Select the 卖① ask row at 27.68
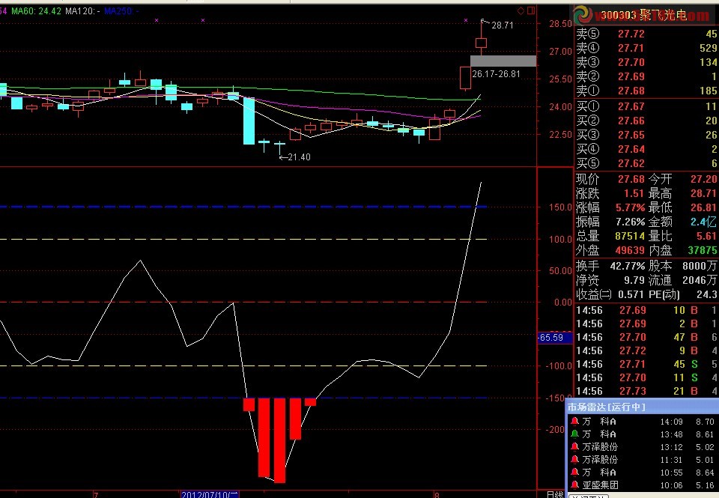 click(646, 91)
